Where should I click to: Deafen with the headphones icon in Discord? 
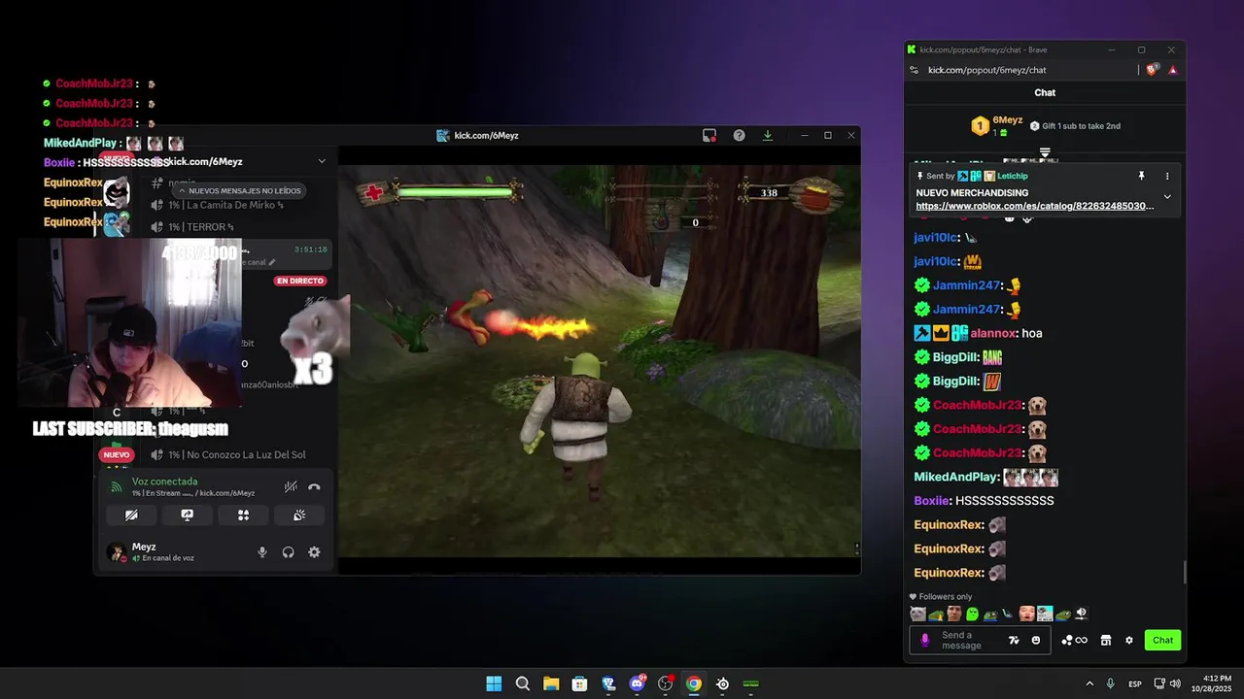(x=288, y=552)
